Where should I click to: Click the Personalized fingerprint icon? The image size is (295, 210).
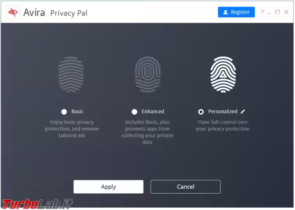[x=223, y=74]
